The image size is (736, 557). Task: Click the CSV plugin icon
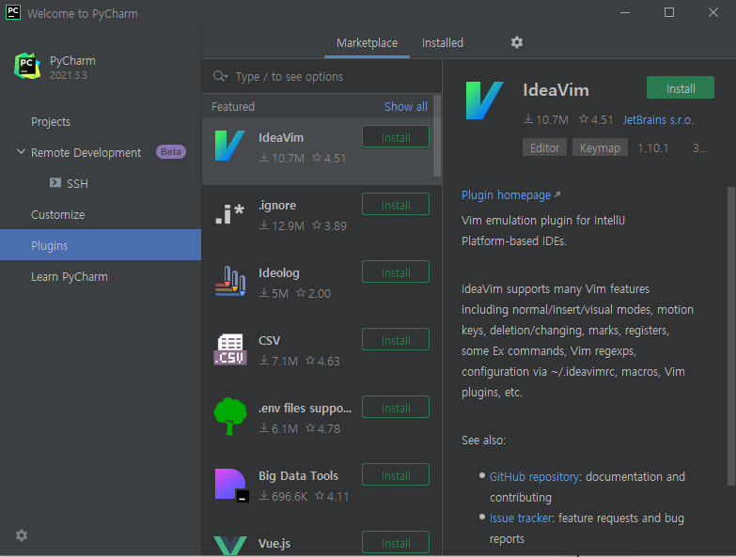coord(230,348)
